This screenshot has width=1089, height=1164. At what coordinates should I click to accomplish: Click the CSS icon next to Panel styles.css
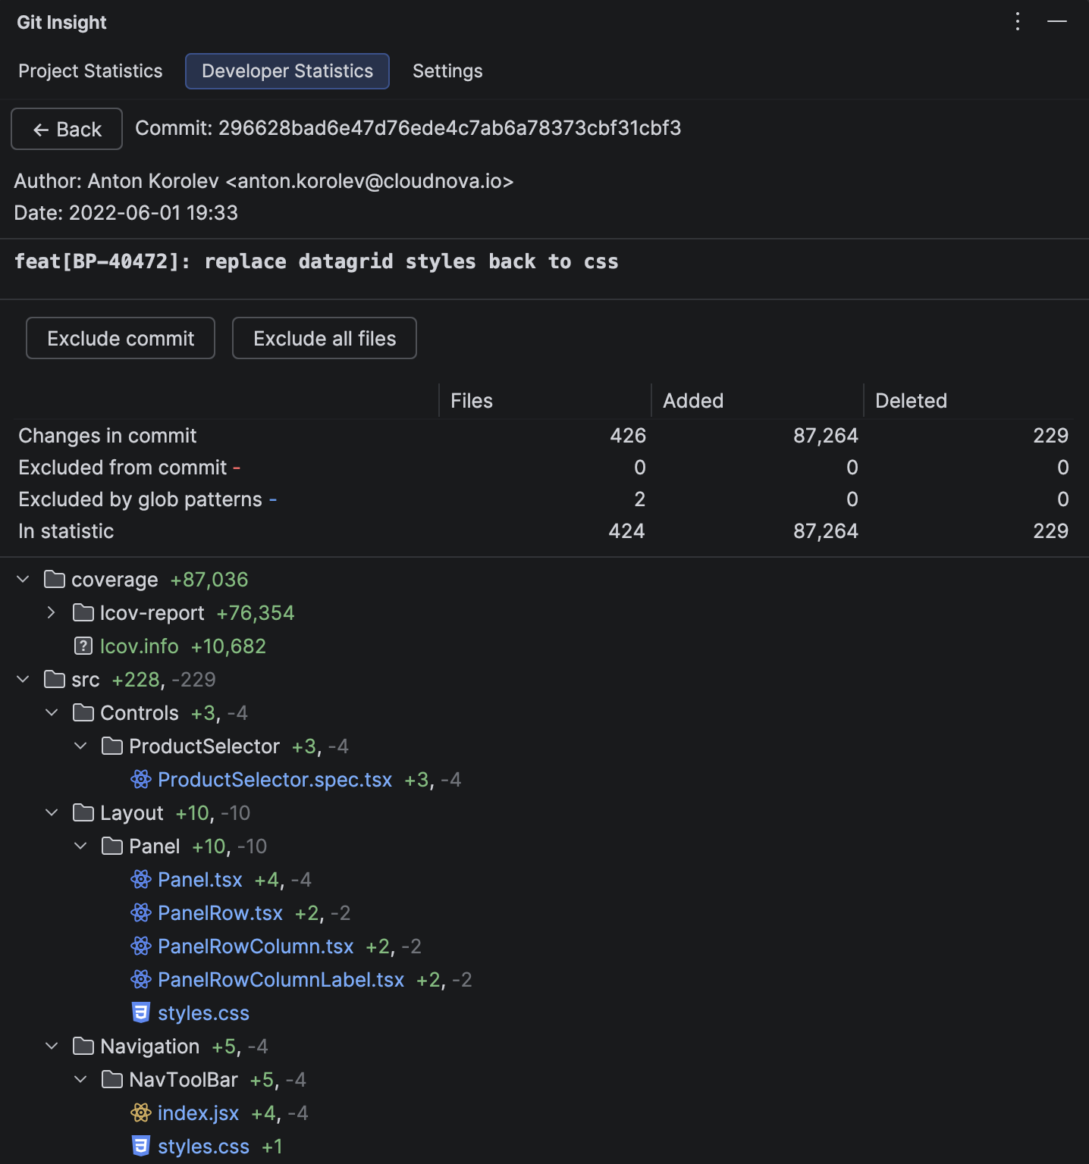[141, 1012]
